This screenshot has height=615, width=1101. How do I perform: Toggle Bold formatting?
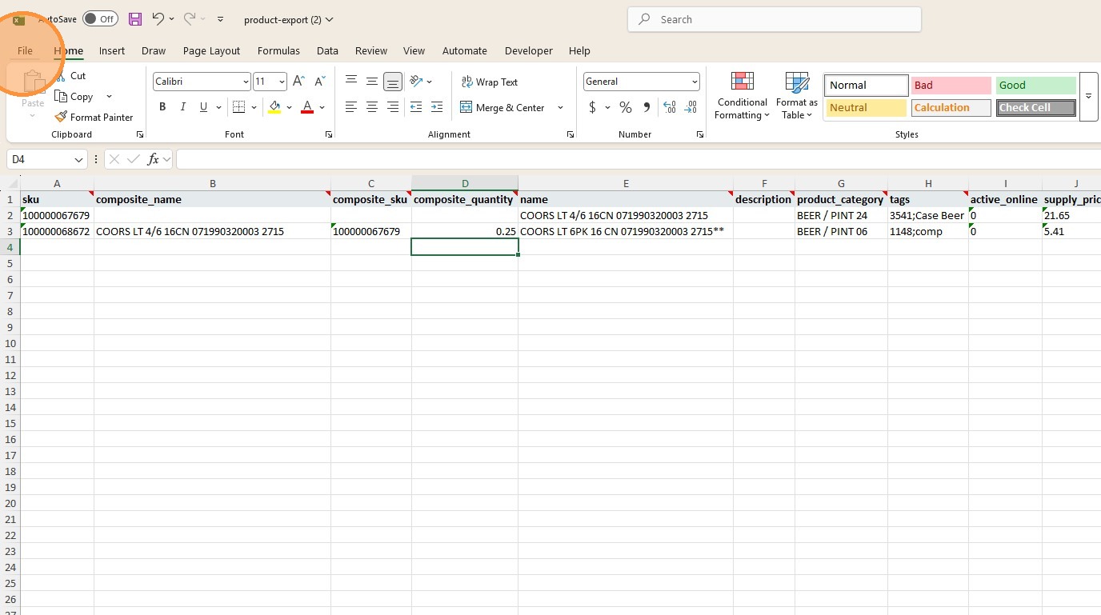pos(162,107)
